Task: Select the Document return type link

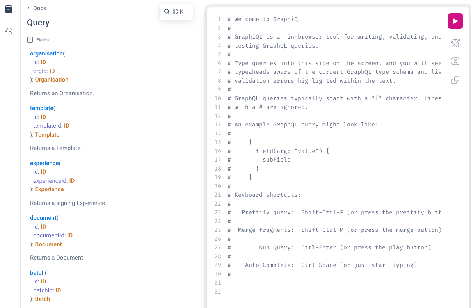Action: point(48,244)
